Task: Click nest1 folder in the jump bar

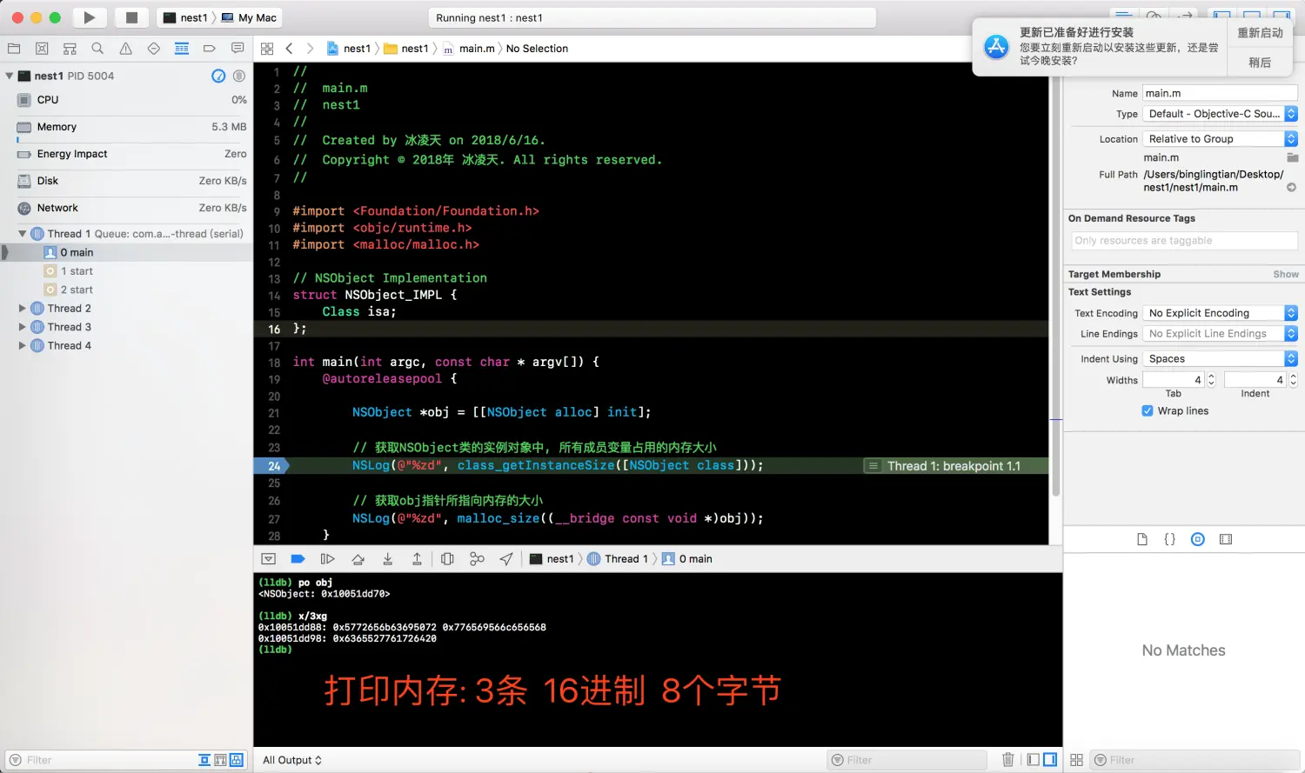Action: 406,49
